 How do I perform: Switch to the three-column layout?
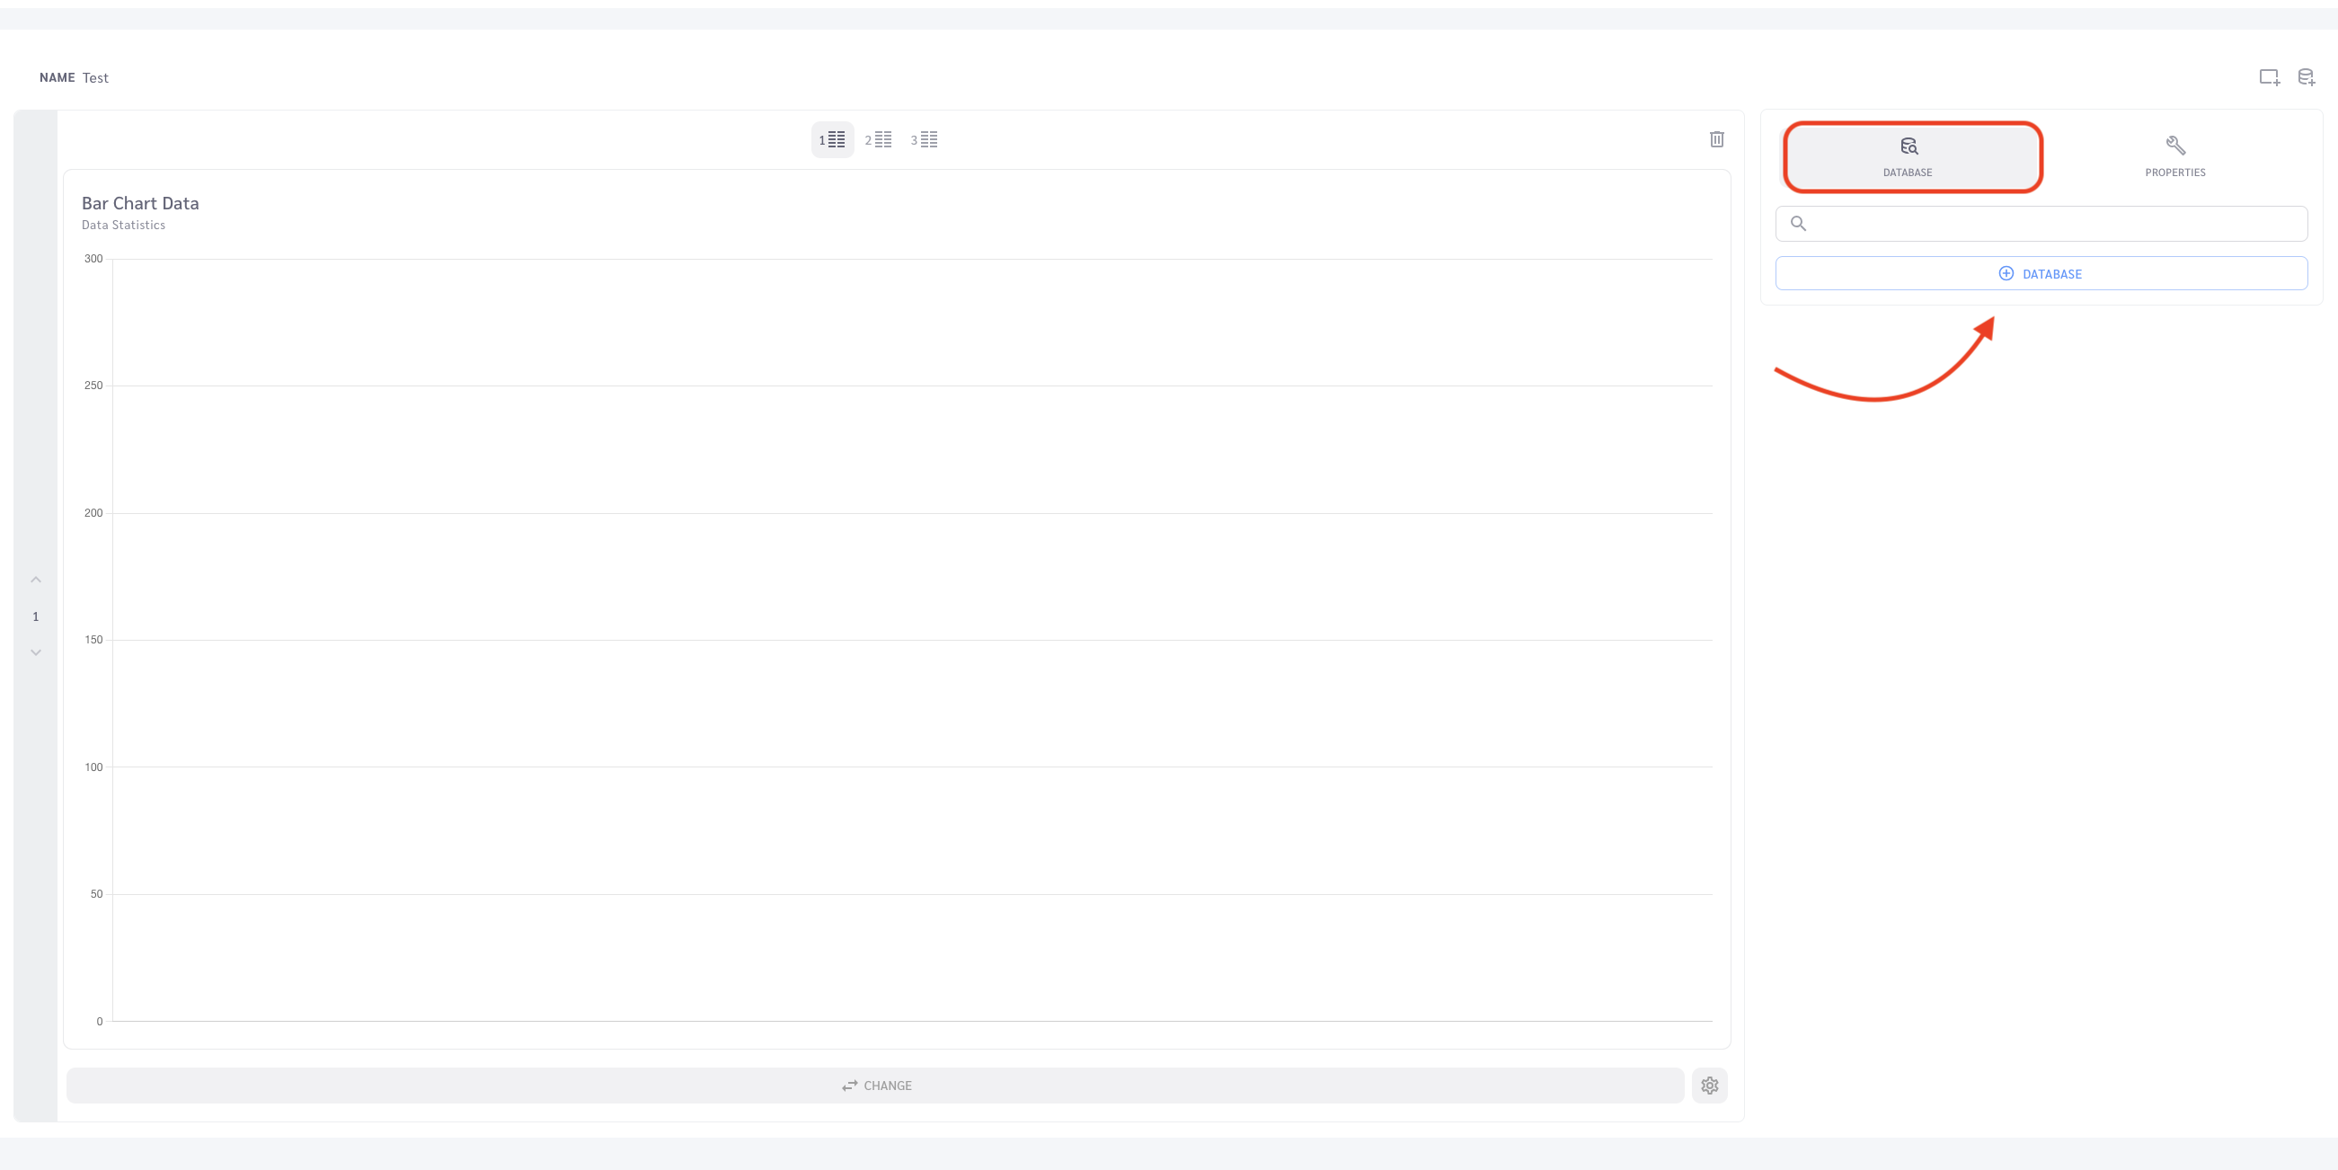[x=924, y=140]
